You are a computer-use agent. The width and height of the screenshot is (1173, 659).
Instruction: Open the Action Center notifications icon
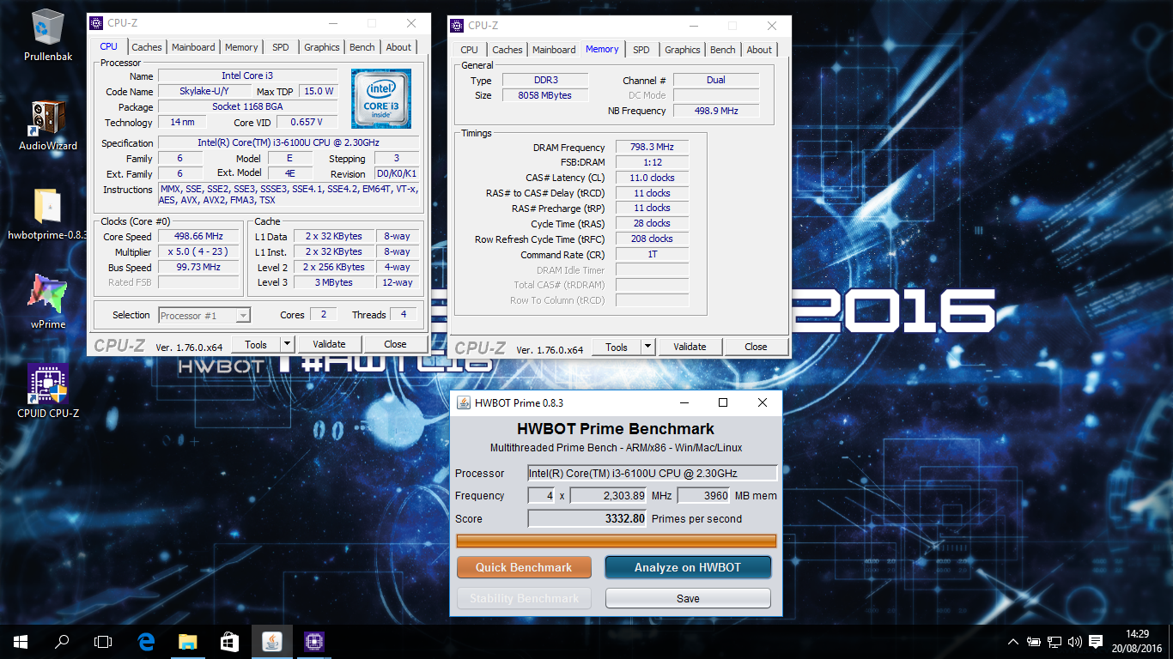pyautogui.click(x=1096, y=642)
